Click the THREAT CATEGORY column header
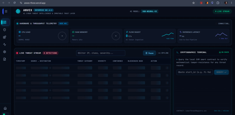235x115 pixels. tap(85, 61)
